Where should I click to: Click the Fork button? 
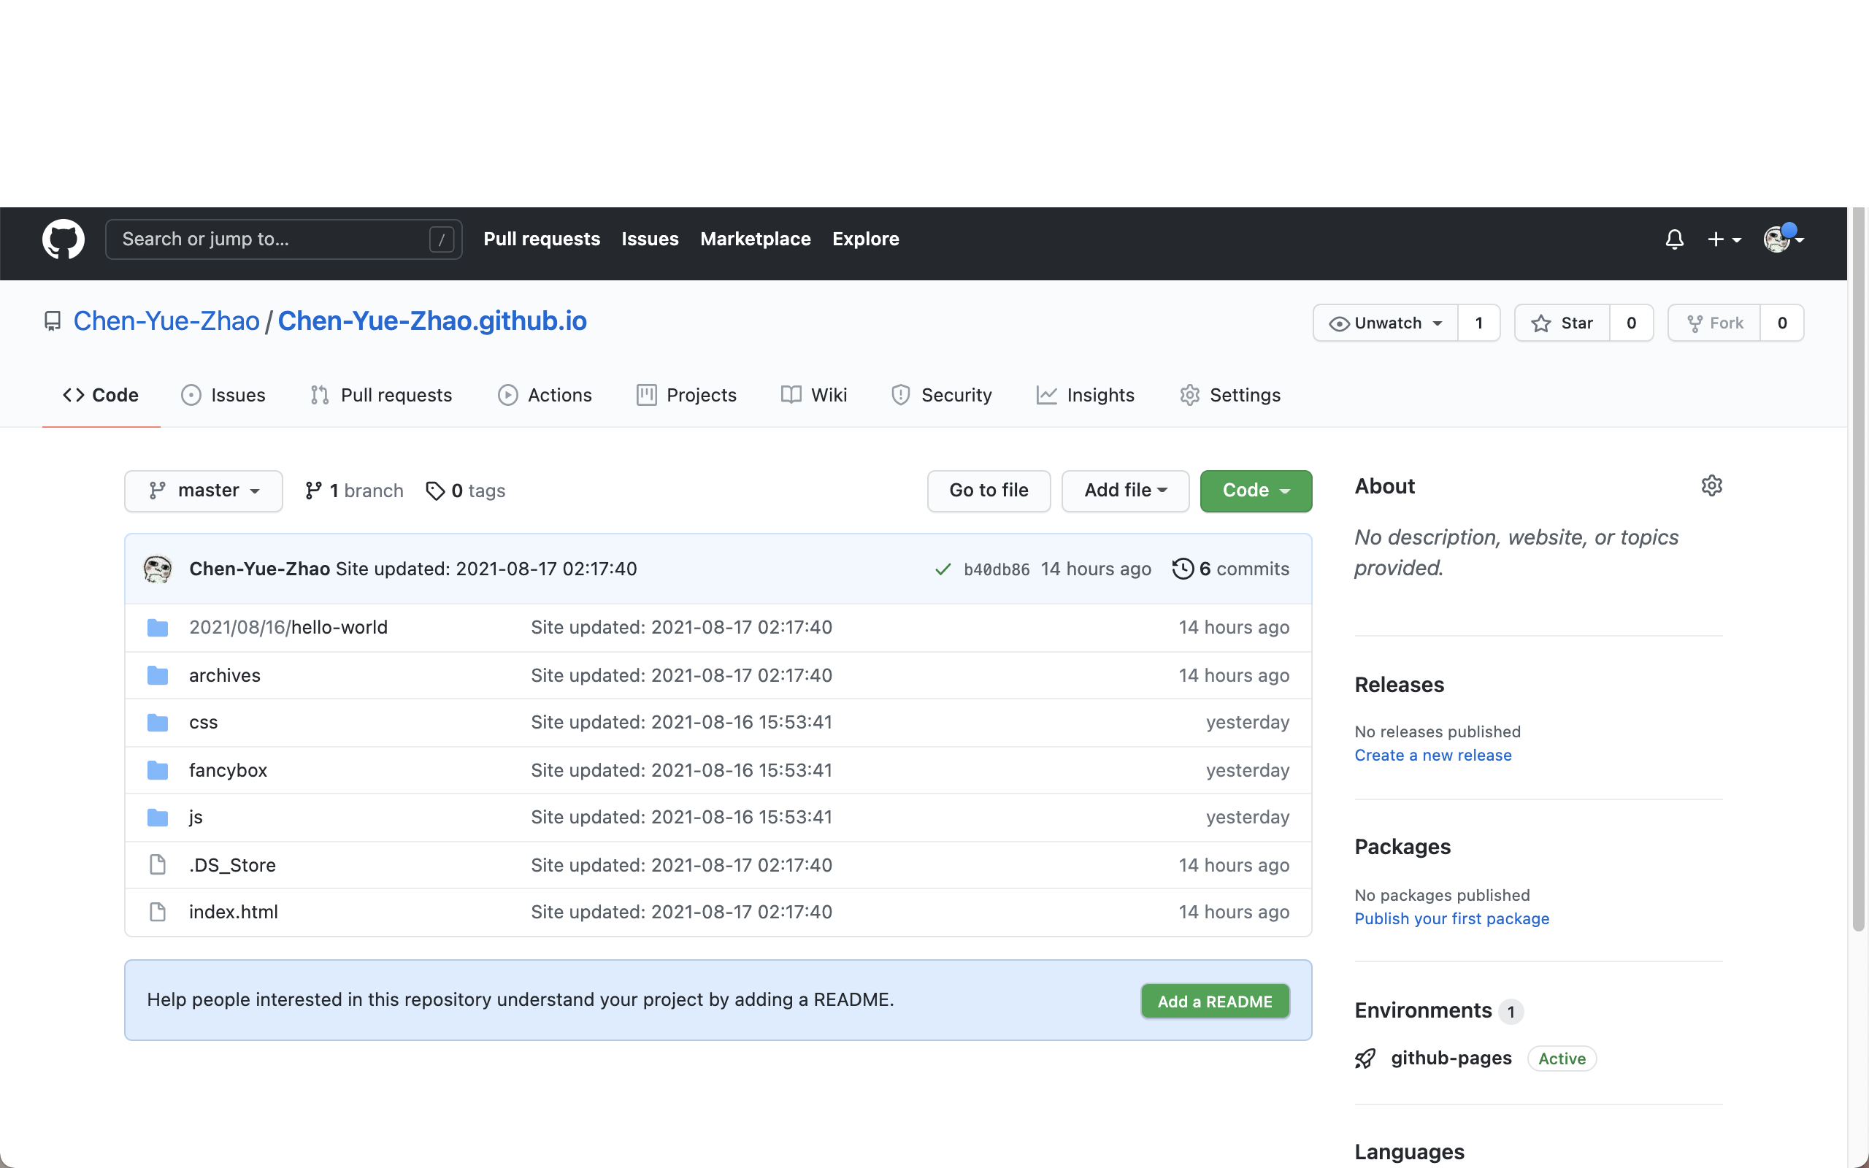point(1713,323)
